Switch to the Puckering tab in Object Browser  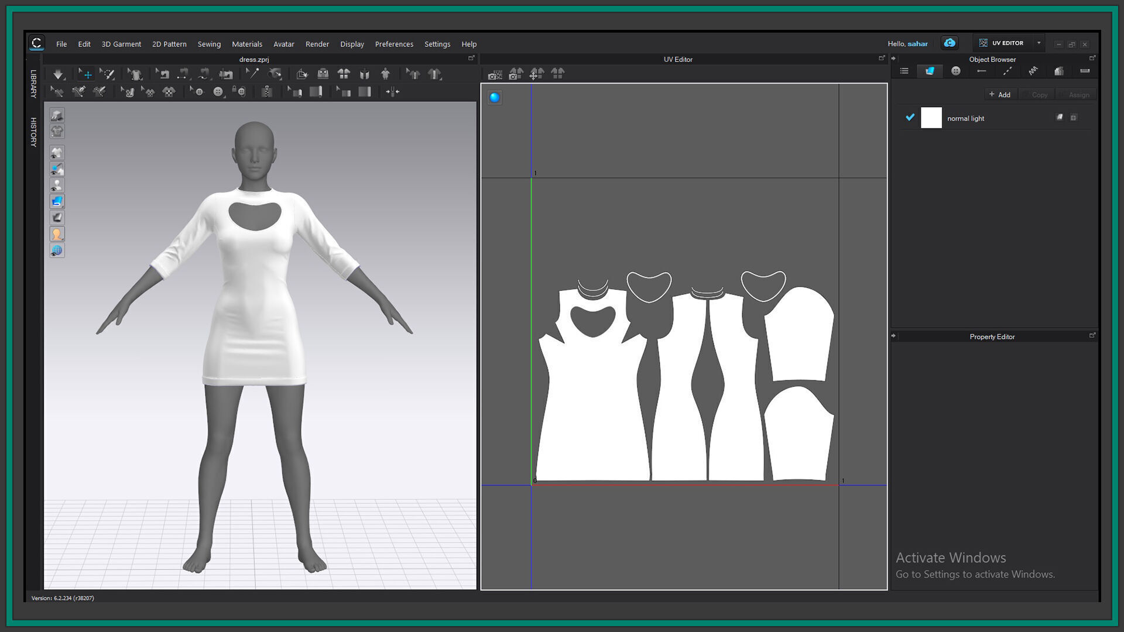click(x=1033, y=71)
